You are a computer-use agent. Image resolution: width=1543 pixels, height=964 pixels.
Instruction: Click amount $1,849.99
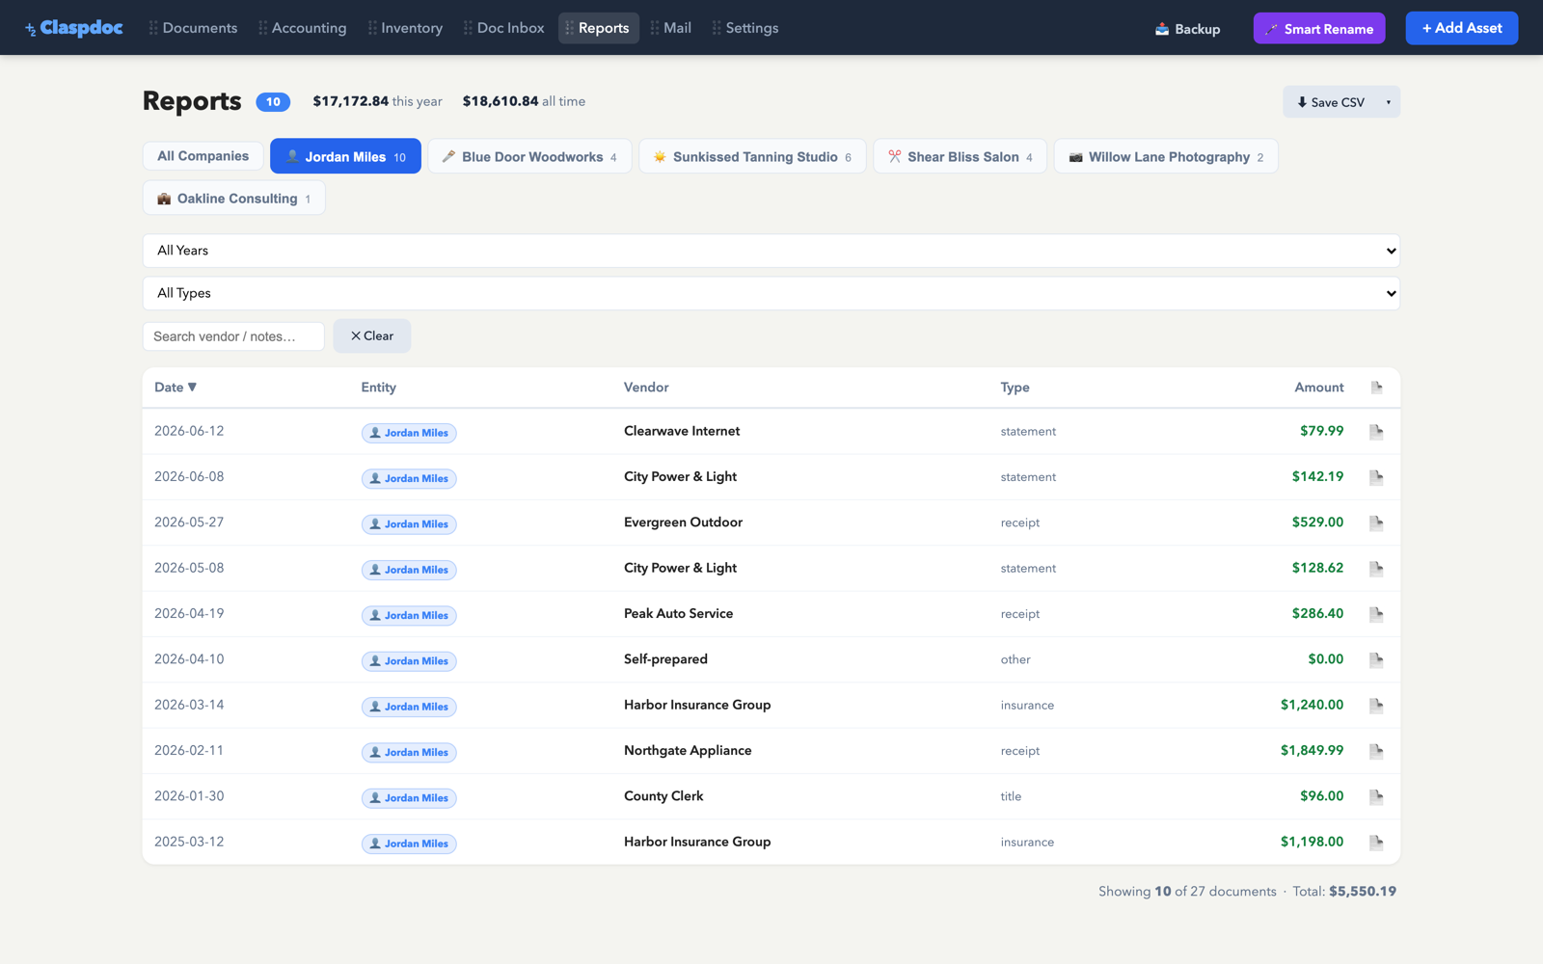[x=1312, y=751]
